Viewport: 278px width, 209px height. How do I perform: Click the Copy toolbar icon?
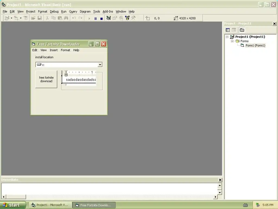click(x=53, y=18)
